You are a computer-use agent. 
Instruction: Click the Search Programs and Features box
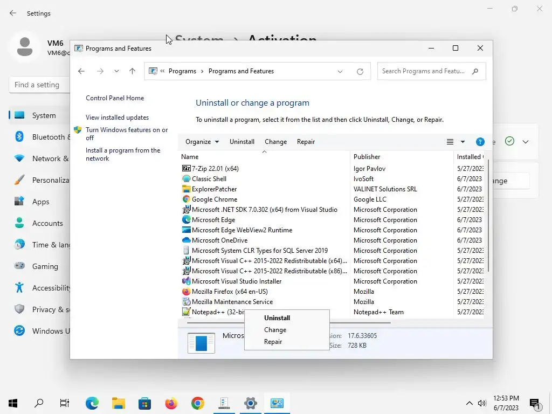[x=432, y=72]
